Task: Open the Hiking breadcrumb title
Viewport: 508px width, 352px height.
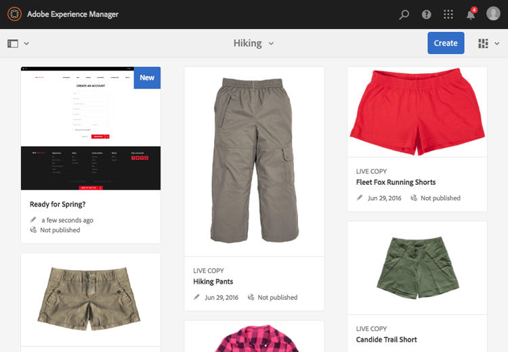Action: click(247, 43)
